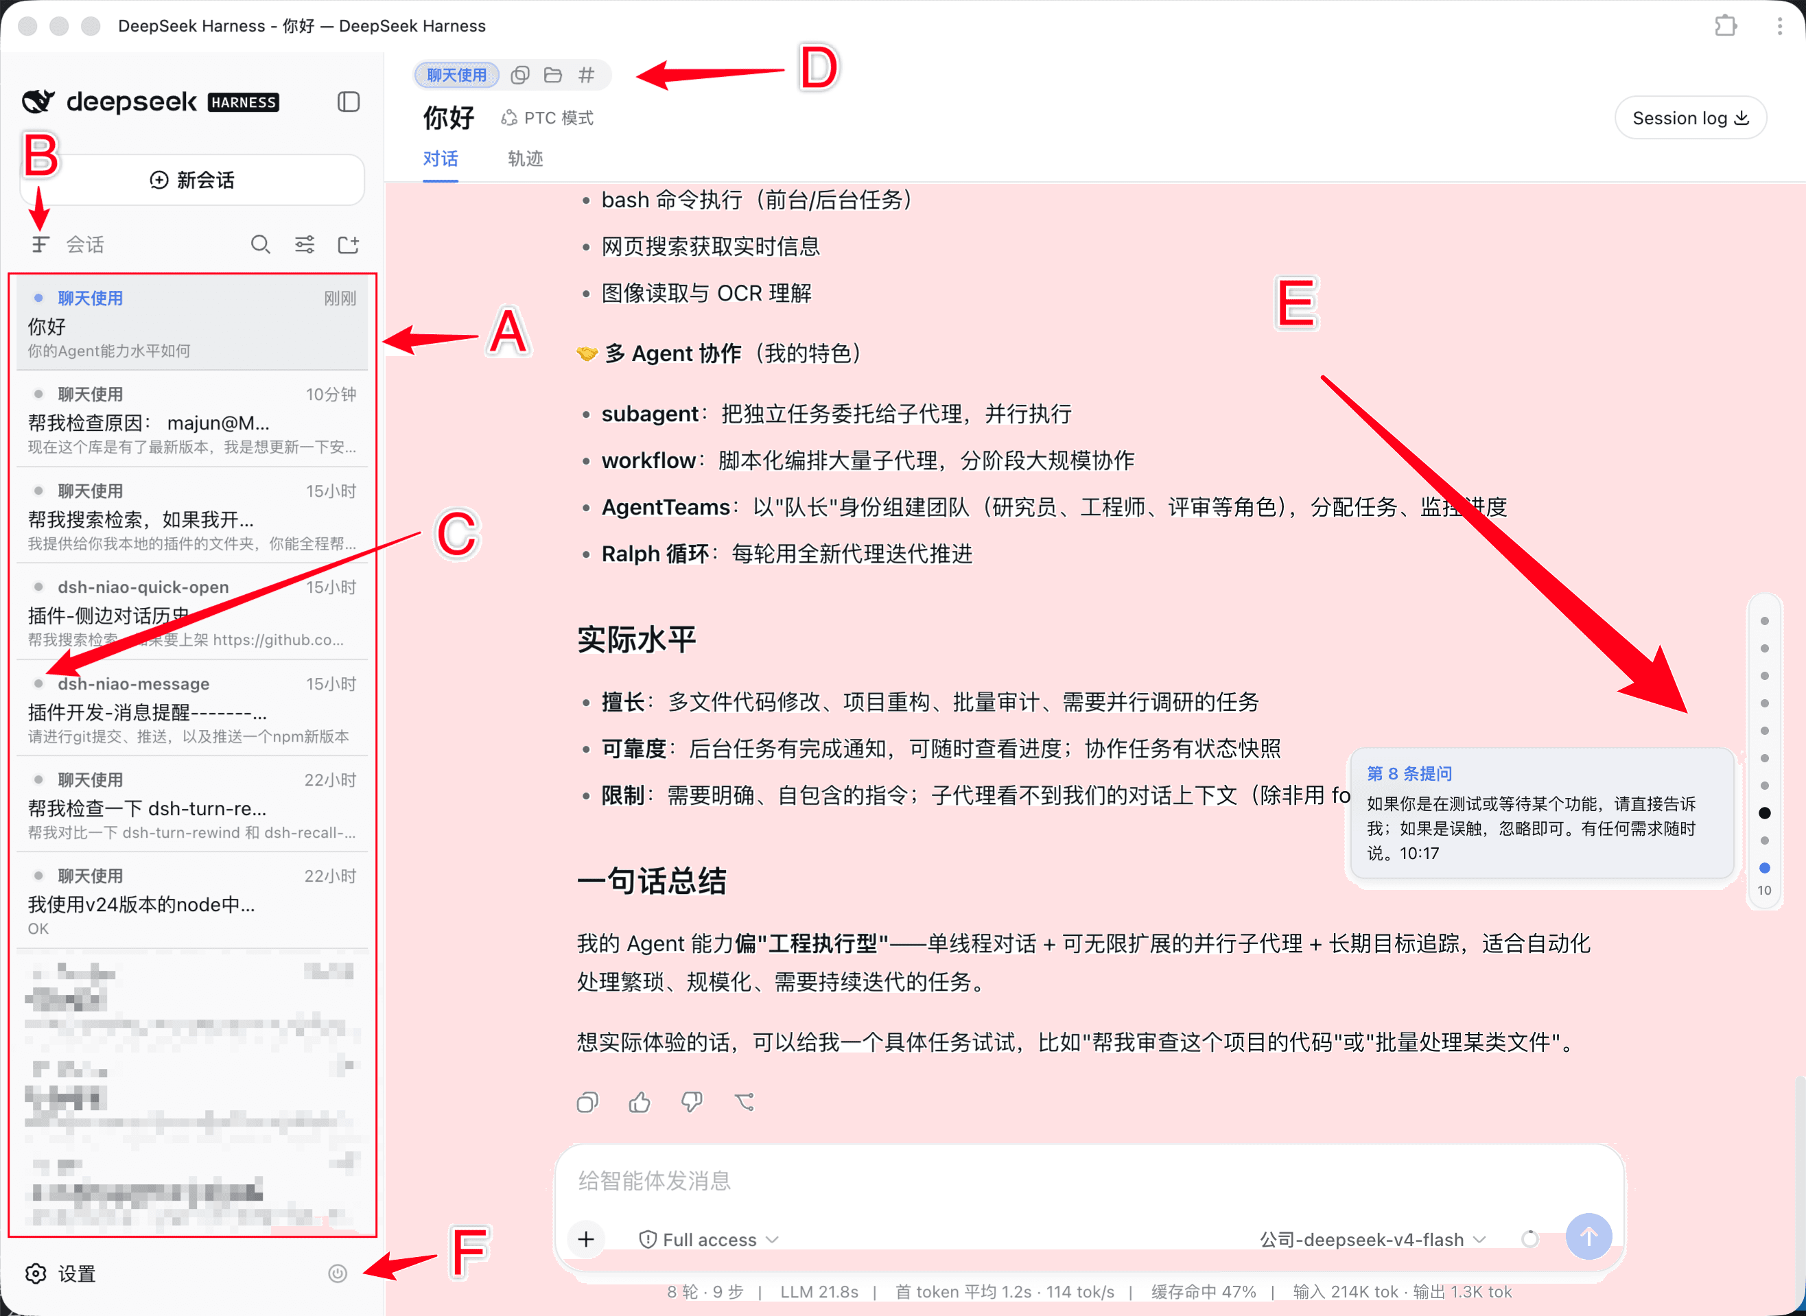Viewport: 1806px width, 1316px height.
Task: Open the dsh-niao-message session
Action: coord(192,709)
